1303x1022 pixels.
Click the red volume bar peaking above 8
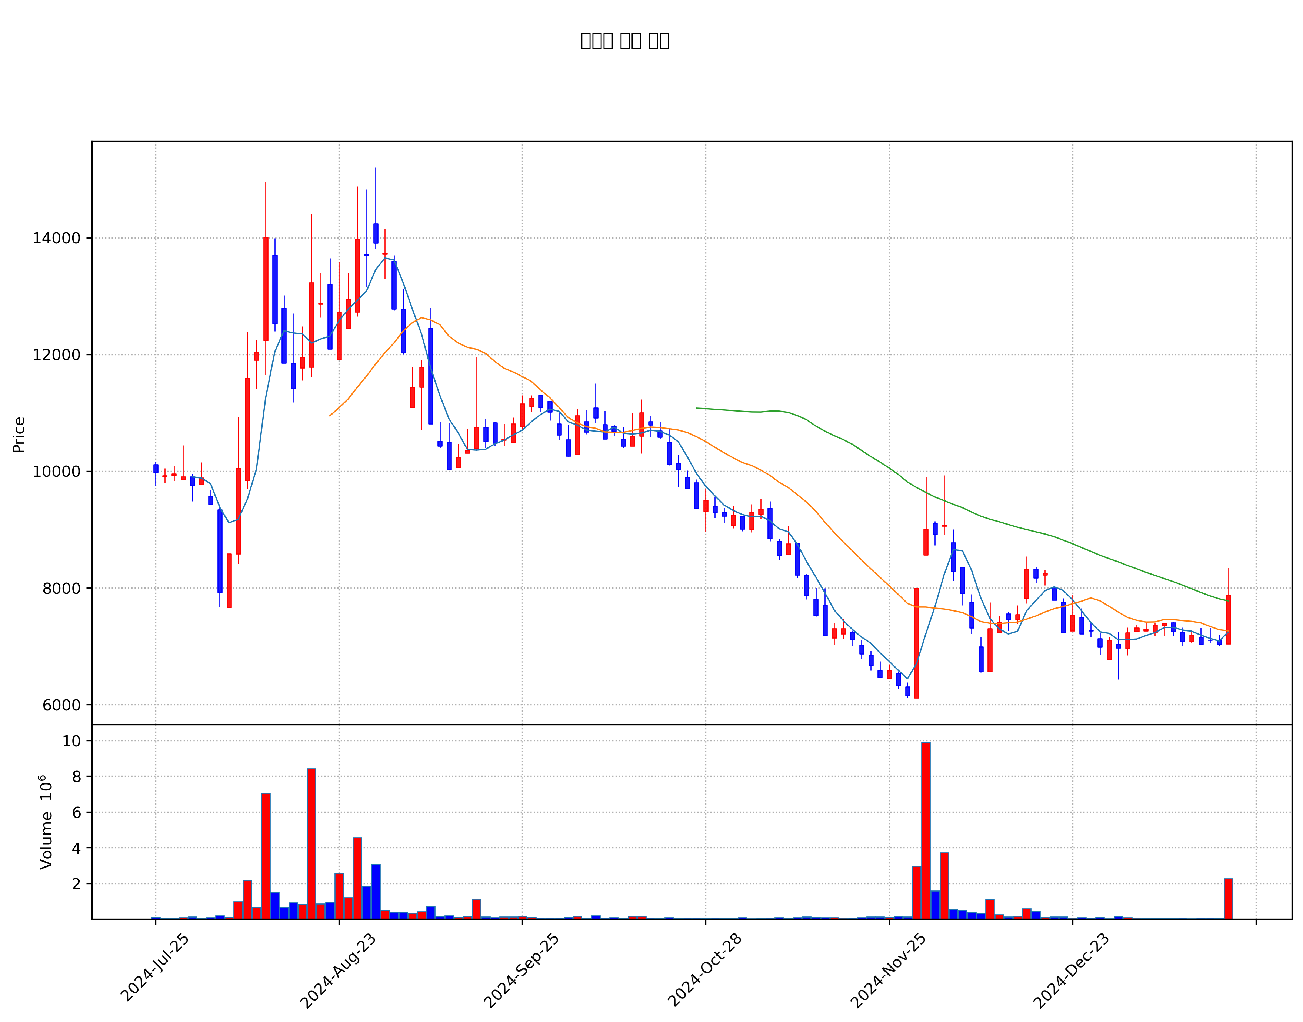point(312,844)
